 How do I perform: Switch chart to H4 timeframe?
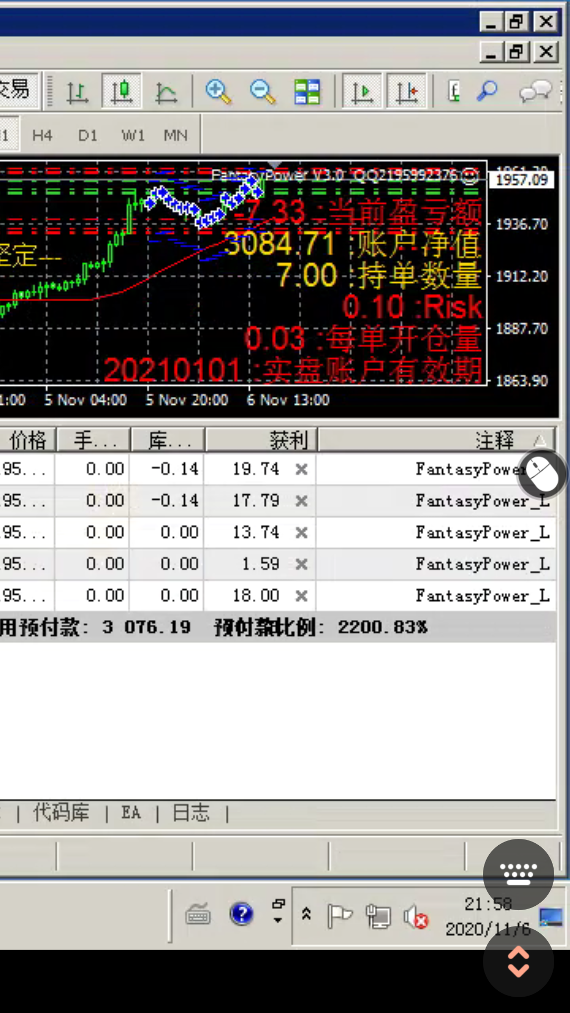pos(42,136)
